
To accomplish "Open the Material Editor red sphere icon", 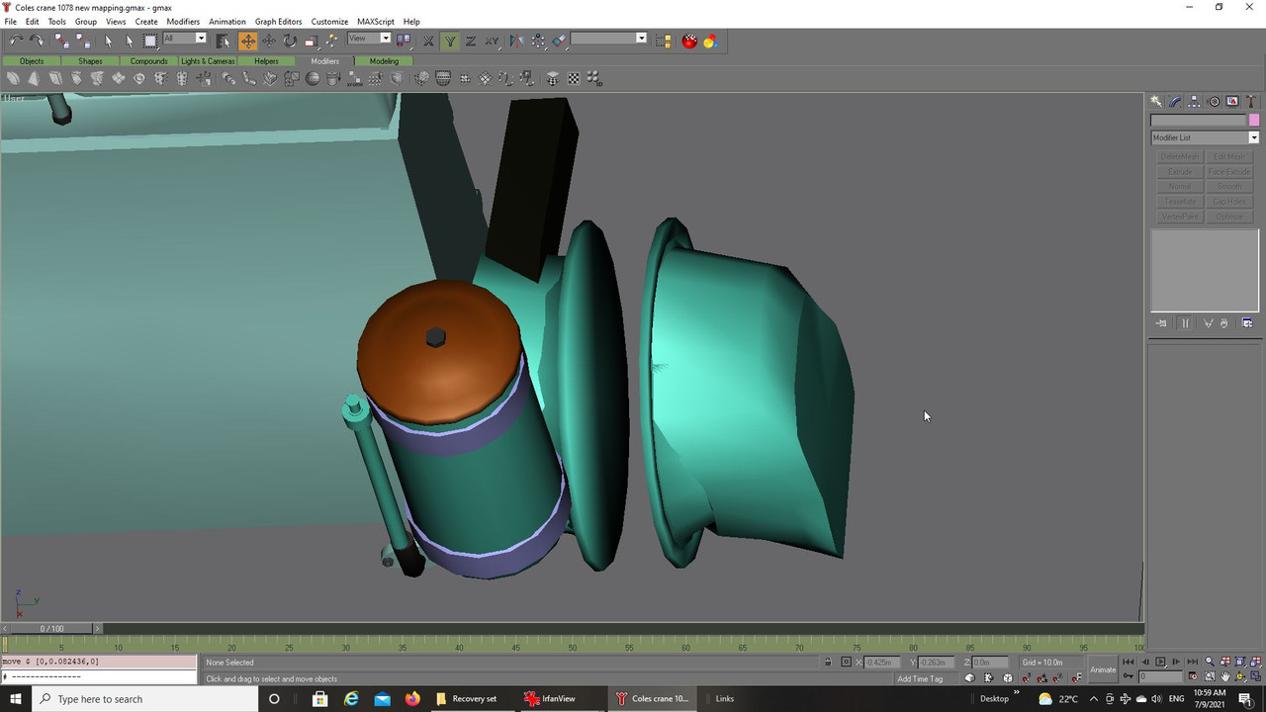I will coord(689,41).
